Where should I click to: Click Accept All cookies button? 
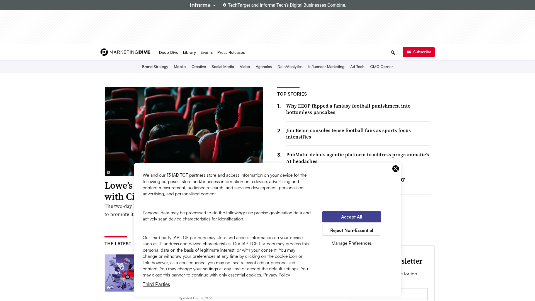(x=352, y=217)
